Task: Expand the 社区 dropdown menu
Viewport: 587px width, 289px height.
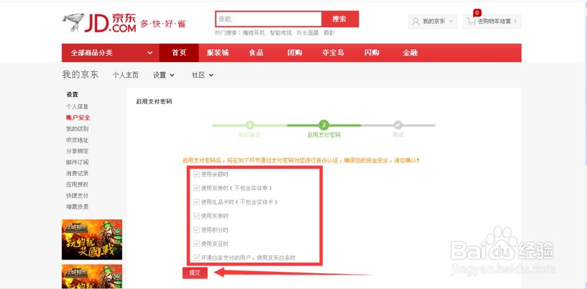Action: coord(203,75)
